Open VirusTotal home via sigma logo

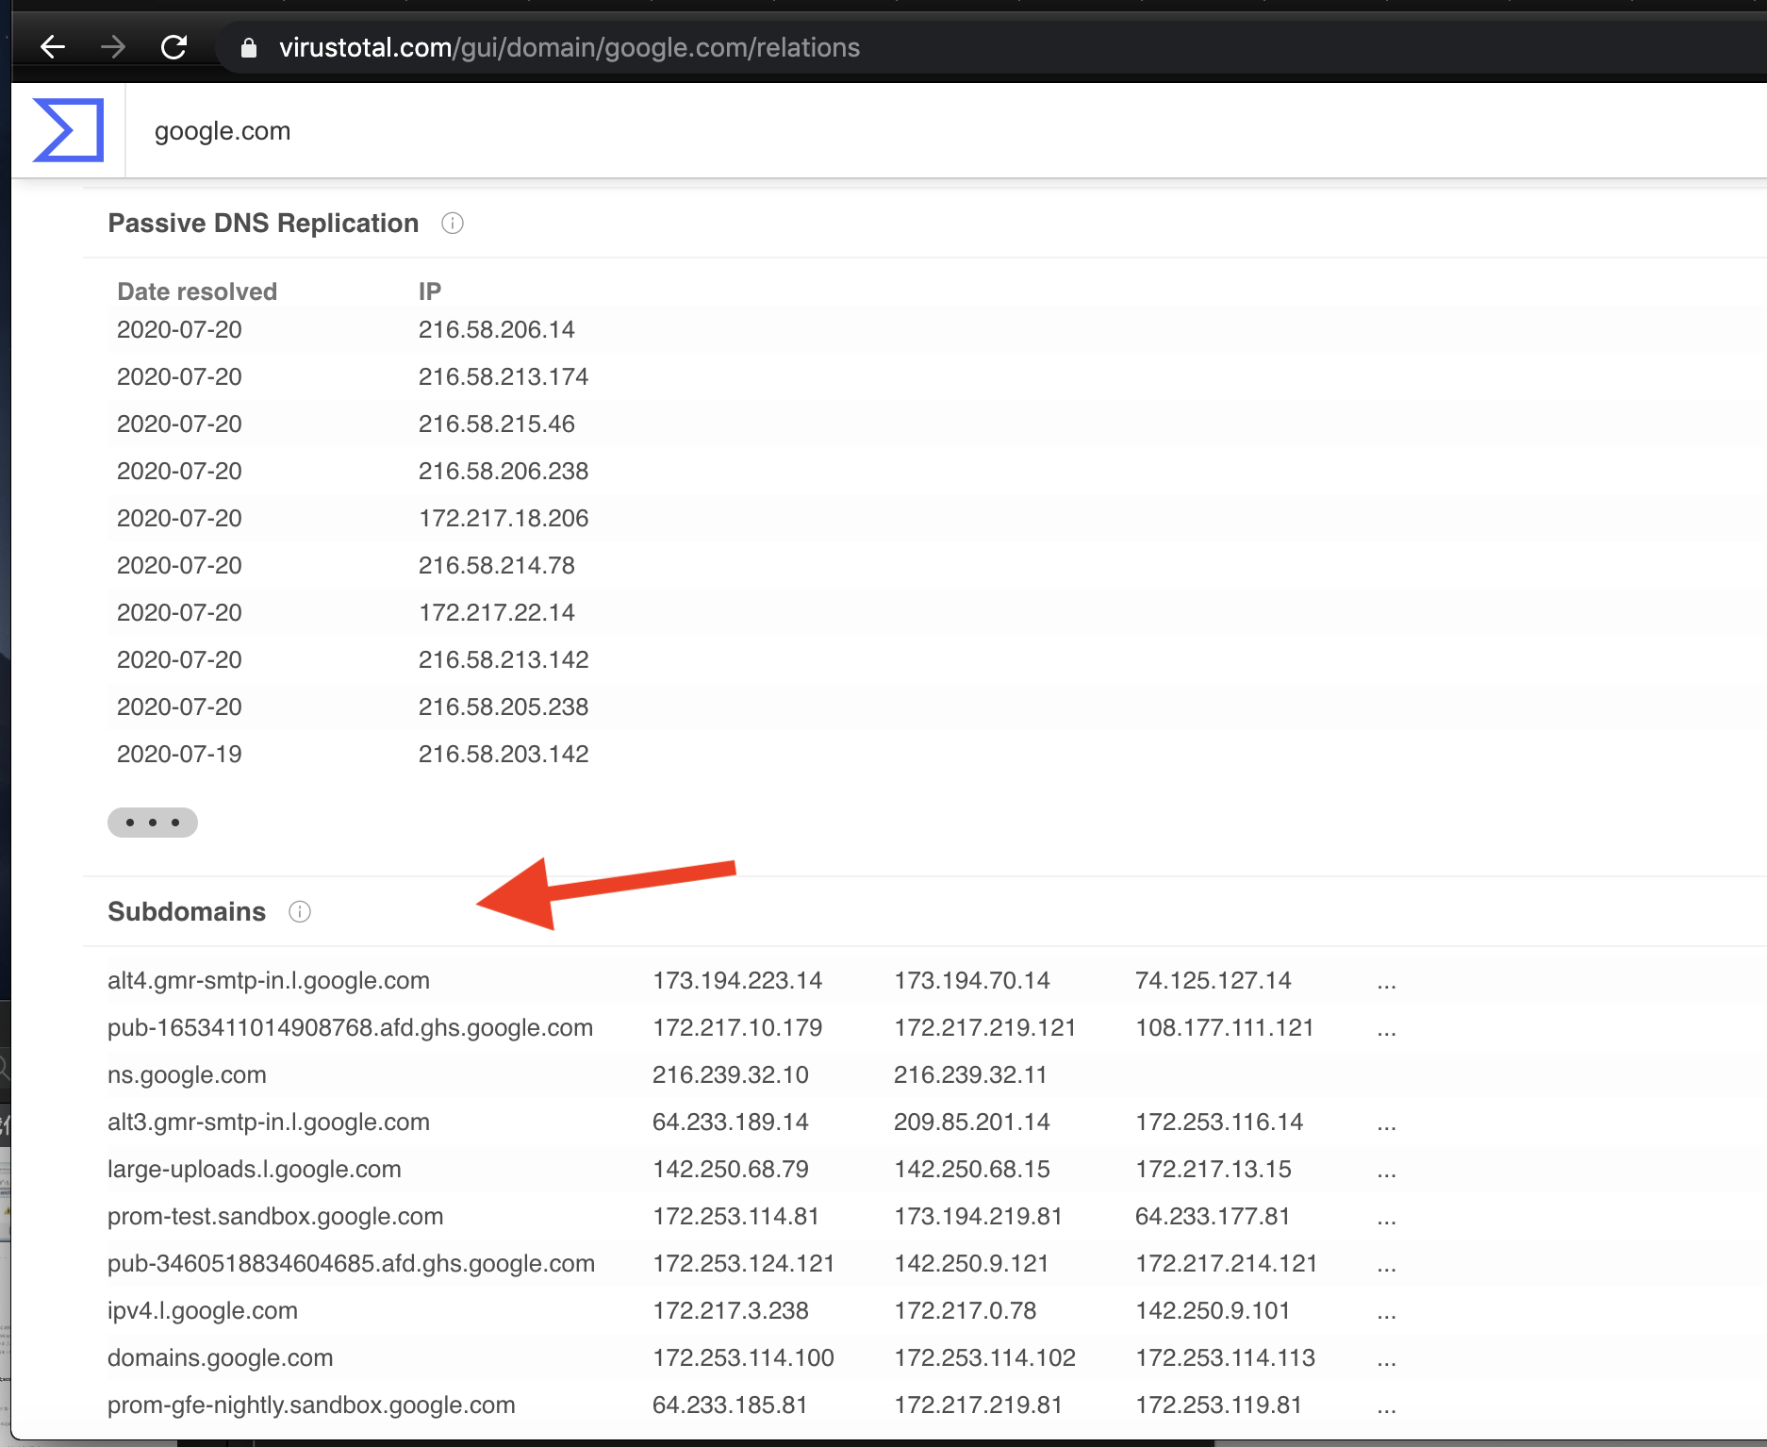(x=68, y=130)
